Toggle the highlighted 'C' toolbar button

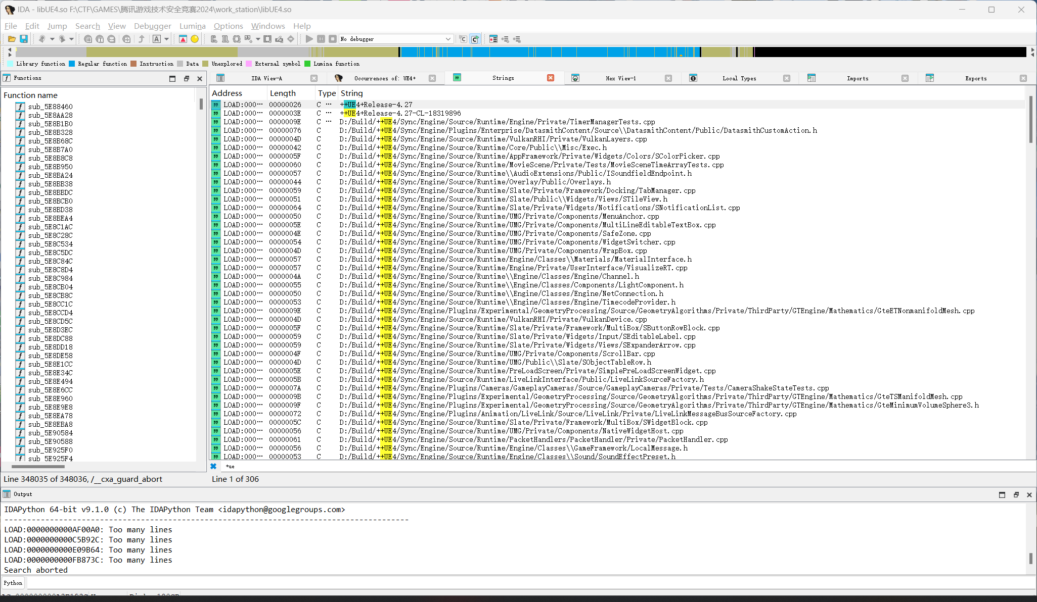[x=475, y=39]
